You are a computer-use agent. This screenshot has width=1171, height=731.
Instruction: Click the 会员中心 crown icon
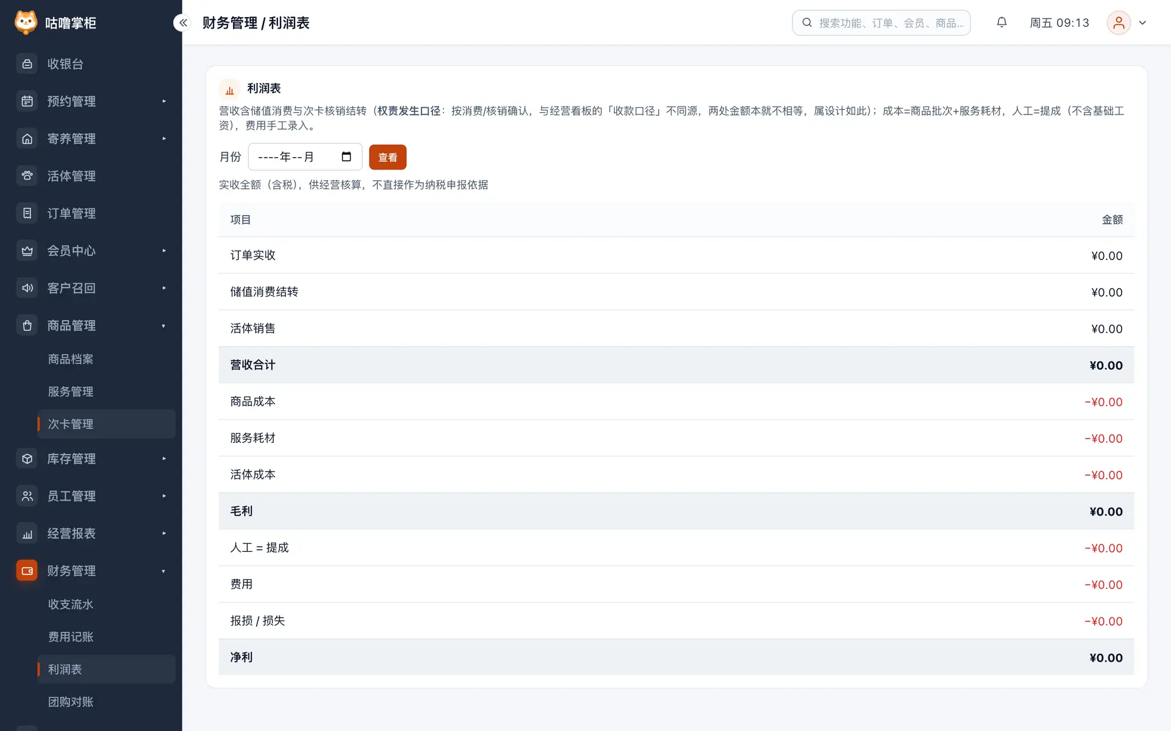click(27, 251)
